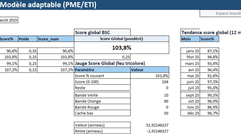Click the 'Score Global (pondéré)' header

coord(121,39)
